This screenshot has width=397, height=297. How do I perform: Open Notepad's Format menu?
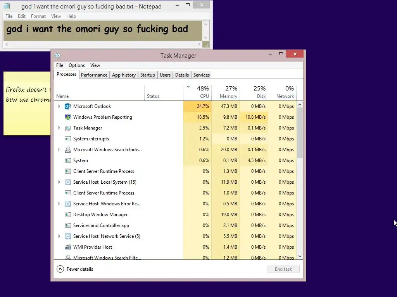[x=38, y=16]
